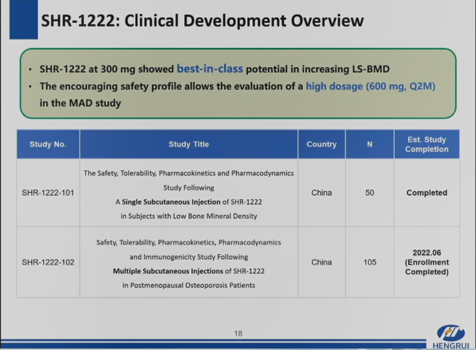This screenshot has height=350, width=476.
Task: Click 'The encouraging safety profile' bullet text
Action: [x=111, y=86]
